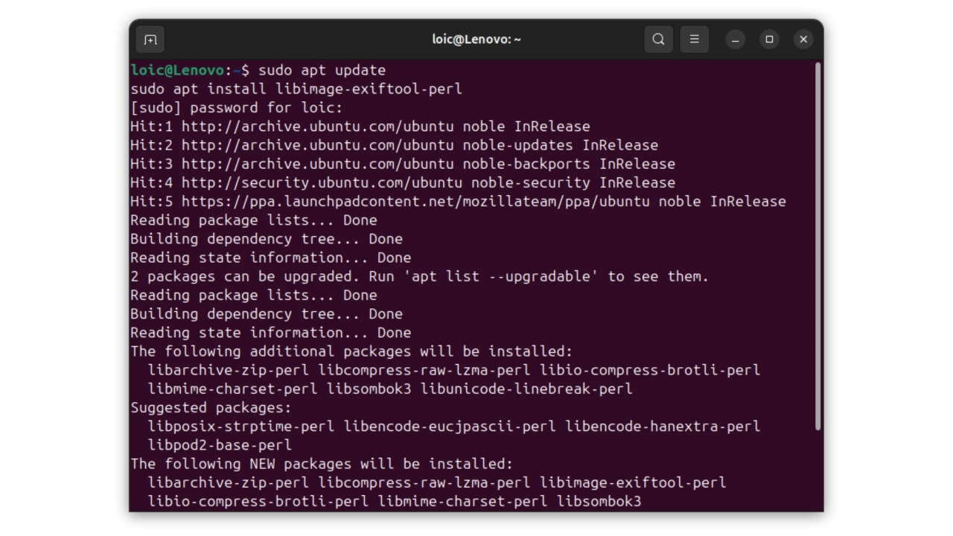Open the Hit:1 archive.ubuntu.com URL

317,127
